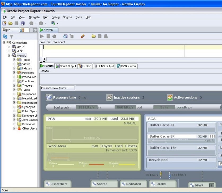Image resolution: width=222 pixels, height=193 pixels.
Task: Collapse the skavdb connection node
Action: click(x=9, y=55)
